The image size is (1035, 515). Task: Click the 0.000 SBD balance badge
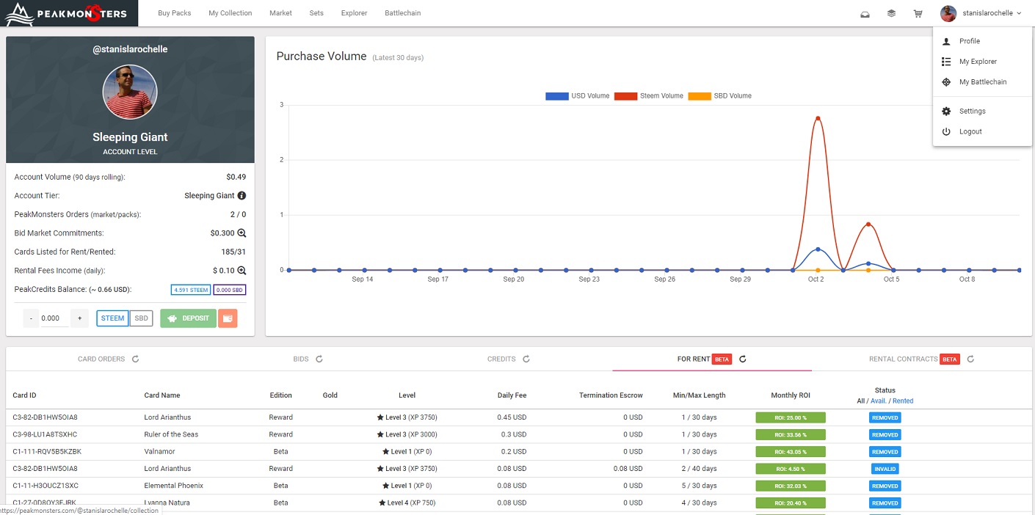(230, 290)
